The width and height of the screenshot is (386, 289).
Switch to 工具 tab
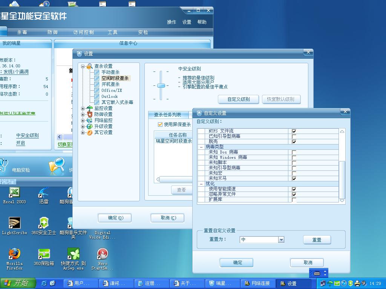112,32
